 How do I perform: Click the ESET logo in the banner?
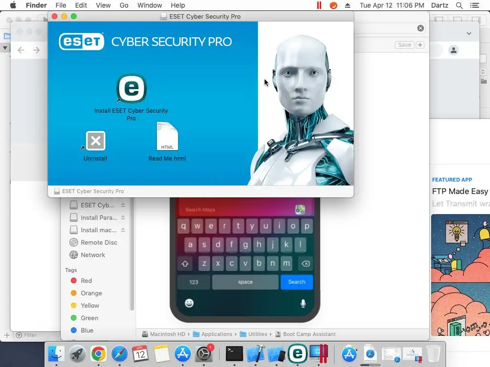[x=81, y=42]
